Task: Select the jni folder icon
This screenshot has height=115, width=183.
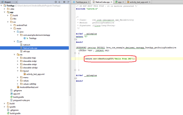Action: point(18,41)
